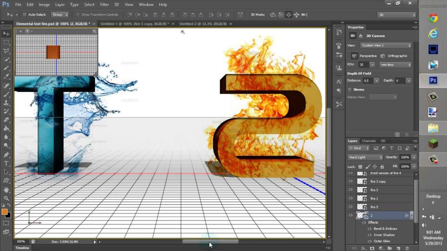Screen dimensions: 447x251
Task: Click the Slide 3D Object mode icon
Action: pos(296,15)
